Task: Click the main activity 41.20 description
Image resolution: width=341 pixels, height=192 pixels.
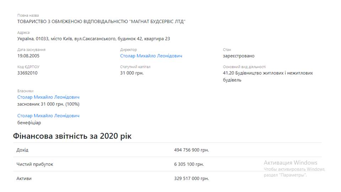Action: tap(268, 76)
